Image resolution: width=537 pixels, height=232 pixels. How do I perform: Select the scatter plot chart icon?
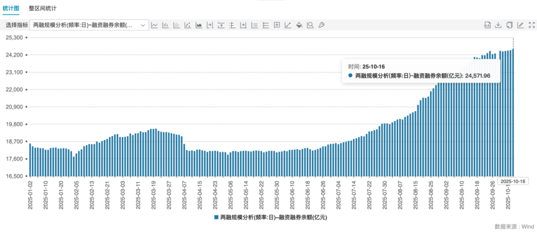187,25
